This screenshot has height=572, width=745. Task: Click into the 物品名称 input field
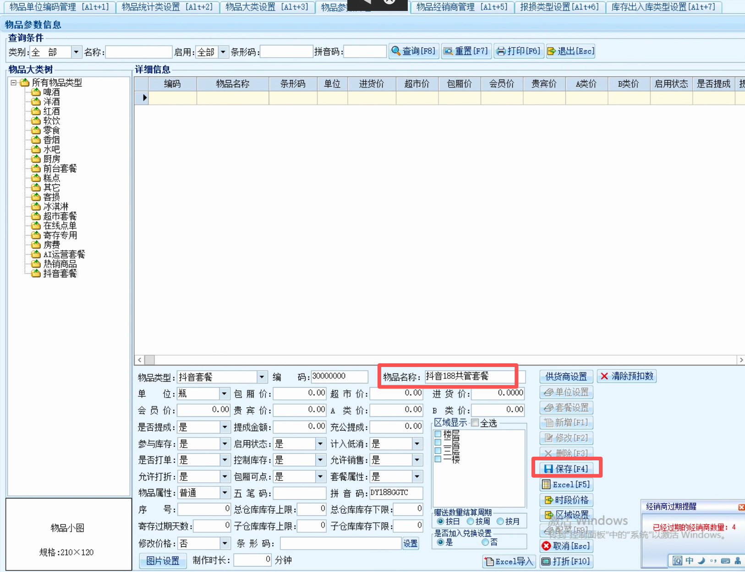coord(469,377)
